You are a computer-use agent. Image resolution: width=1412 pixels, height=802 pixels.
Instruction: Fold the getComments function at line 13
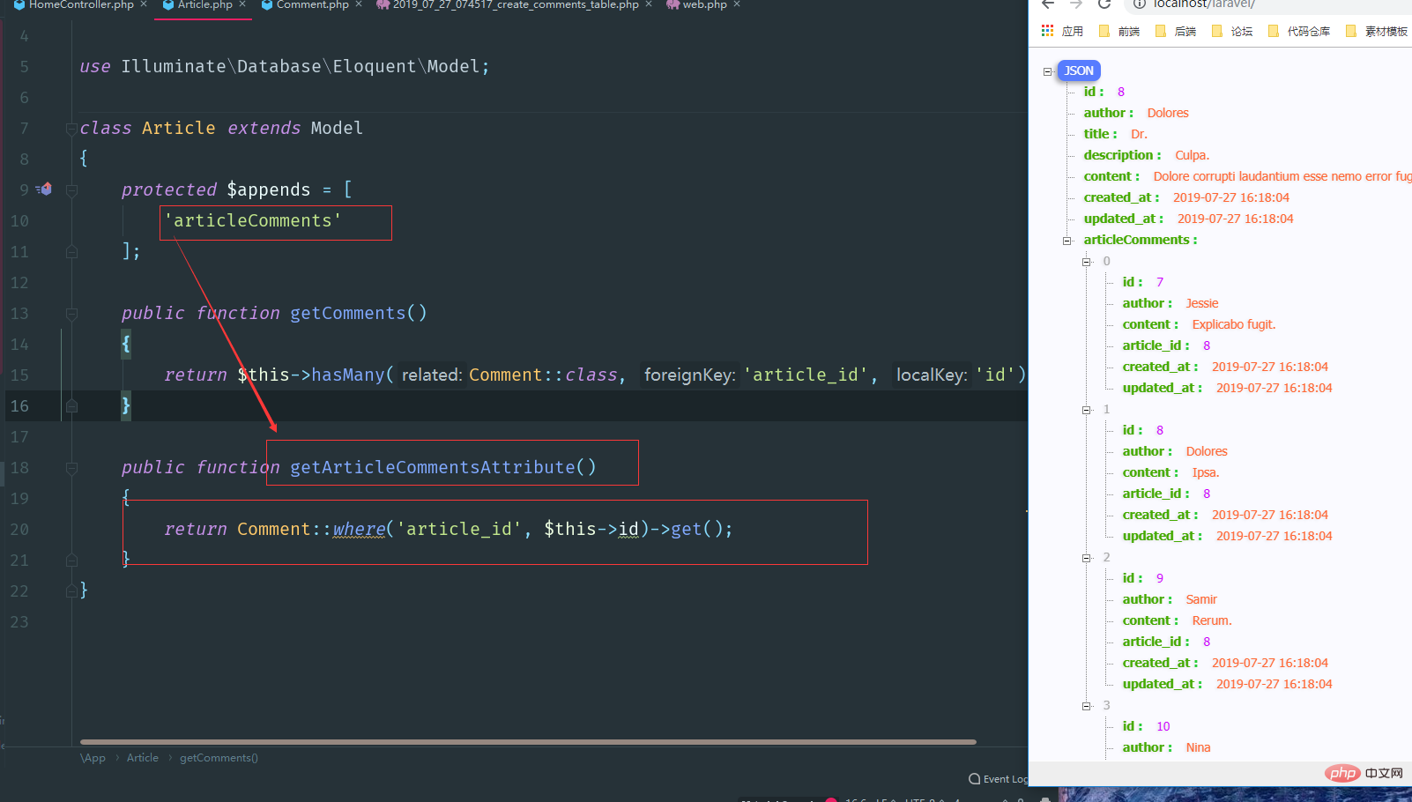(71, 314)
